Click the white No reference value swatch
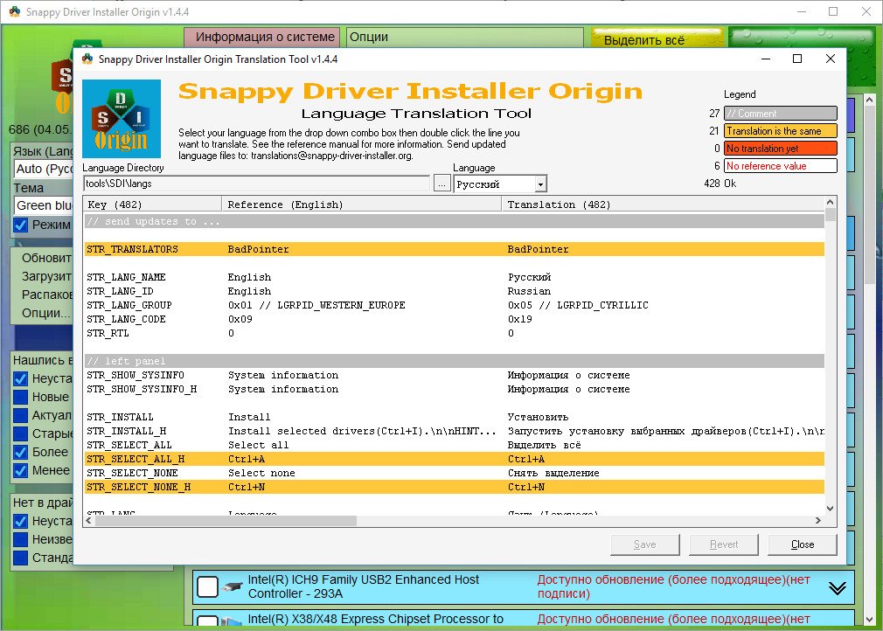This screenshot has width=883, height=631. (x=781, y=166)
